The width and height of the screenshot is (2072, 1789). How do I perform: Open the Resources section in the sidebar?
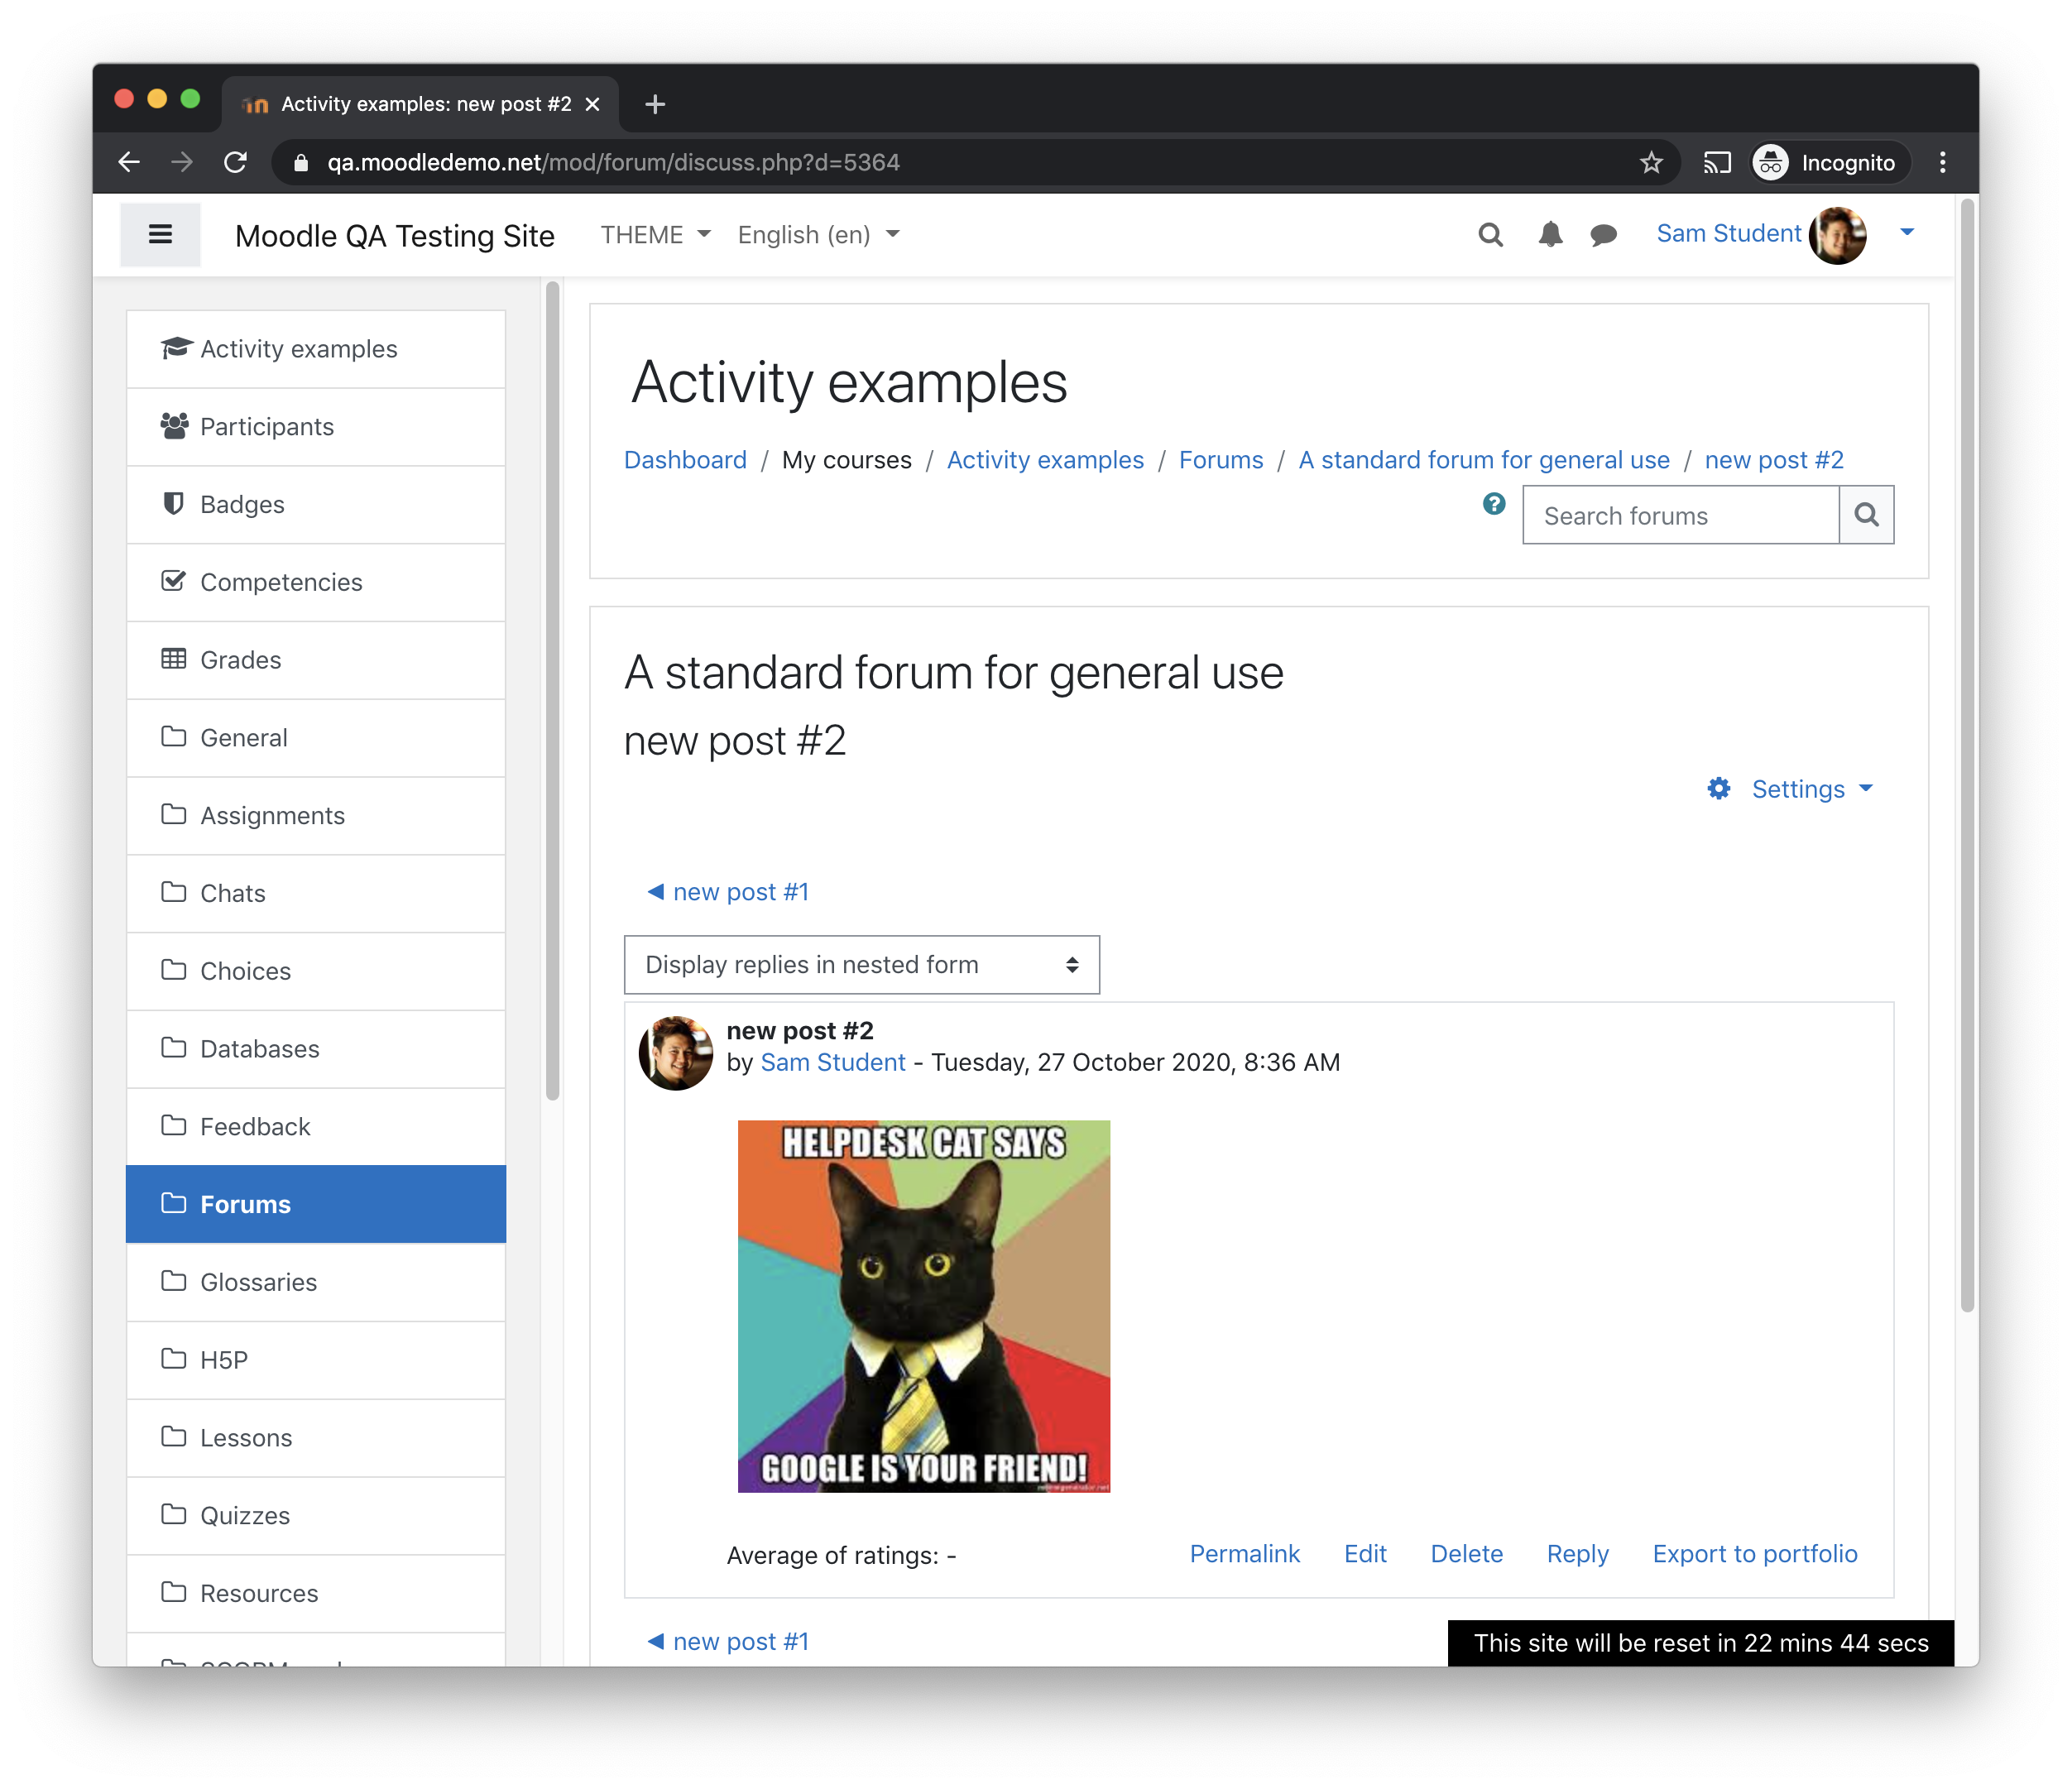click(316, 1593)
